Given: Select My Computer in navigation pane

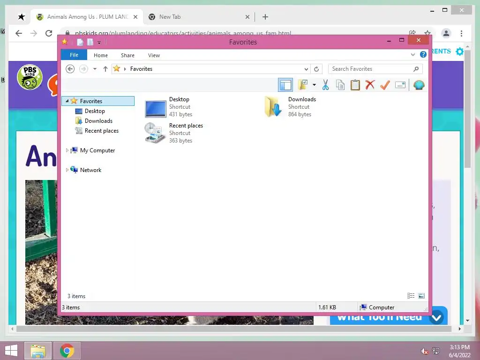Looking at the screenshot, I should [x=97, y=150].
